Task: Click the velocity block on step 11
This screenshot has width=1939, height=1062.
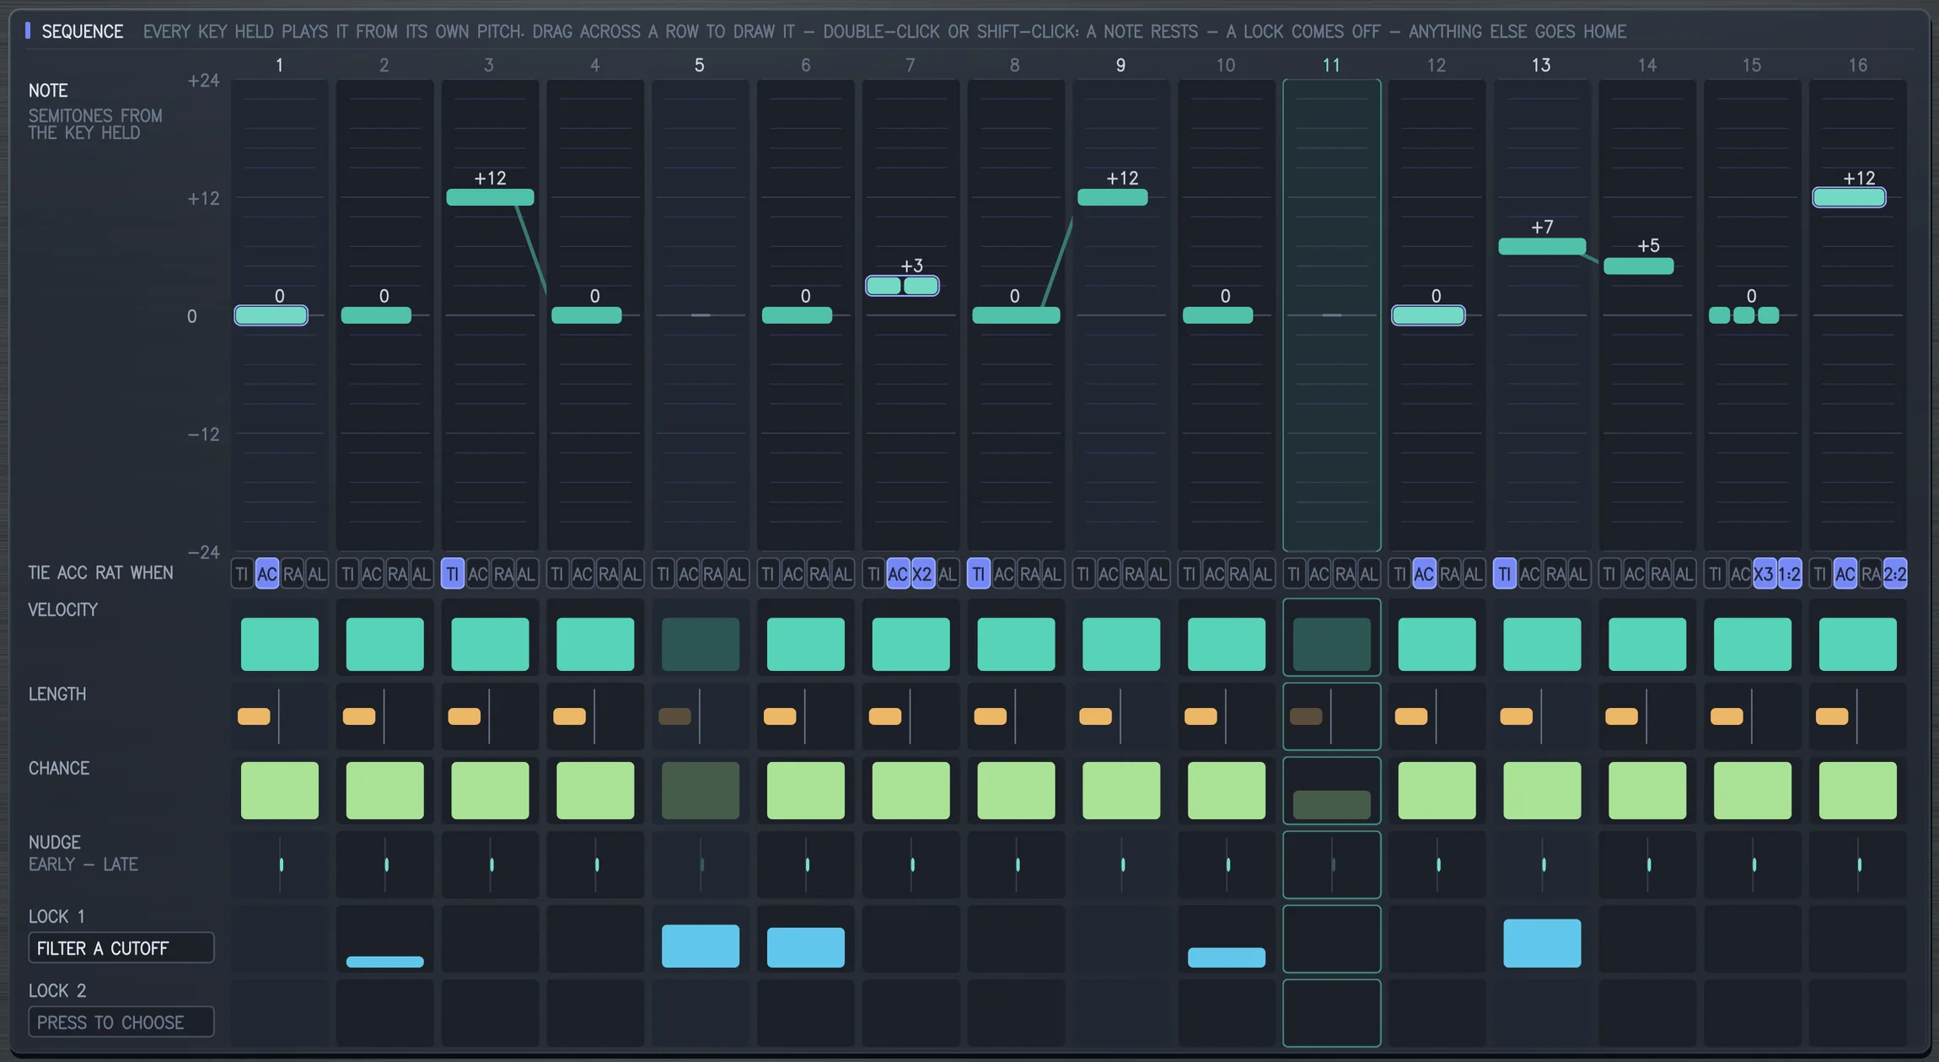Action: click(1331, 644)
